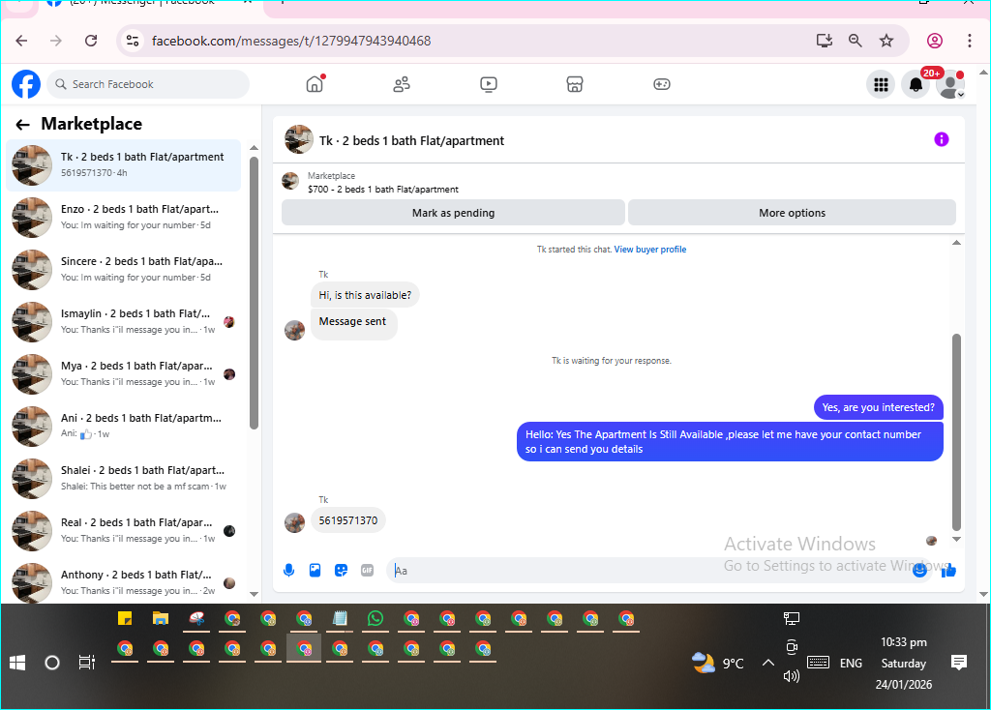Open the Gaming controller icon
Image resolution: width=991 pixels, height=710 pixels.
coord(662,84)
